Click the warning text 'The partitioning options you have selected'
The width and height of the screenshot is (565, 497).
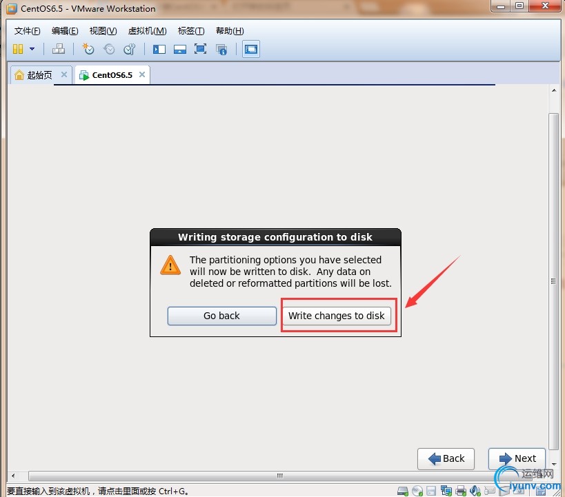tap(286, 260)
